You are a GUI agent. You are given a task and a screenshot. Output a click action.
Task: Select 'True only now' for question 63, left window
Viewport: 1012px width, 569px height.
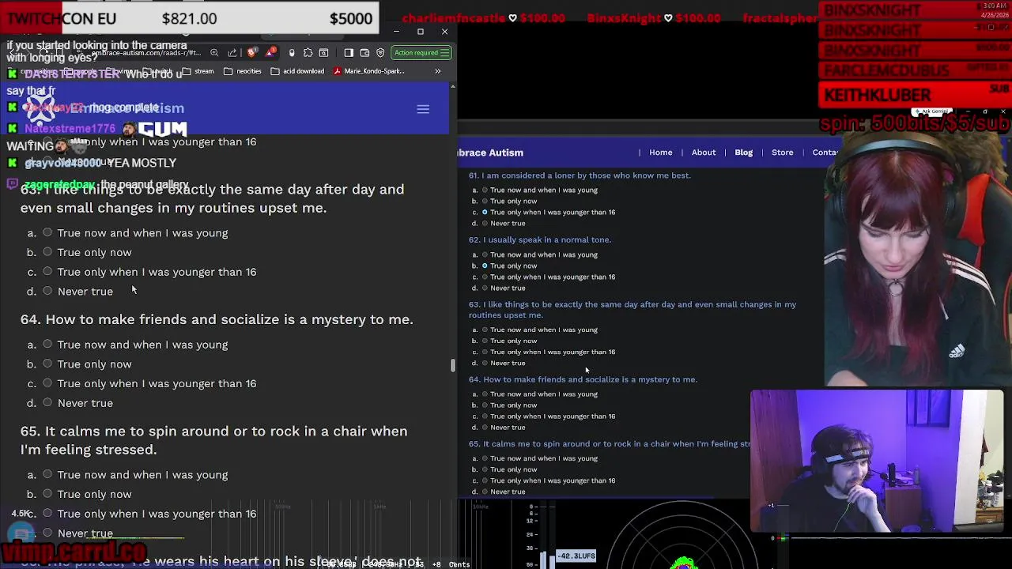tap(47, 252)
